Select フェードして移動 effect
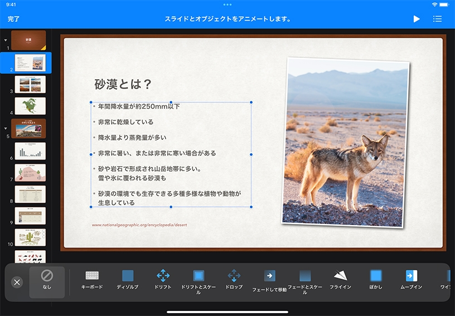Image resolution: width=455 pixels, height=316 pixels. (269, 281)
